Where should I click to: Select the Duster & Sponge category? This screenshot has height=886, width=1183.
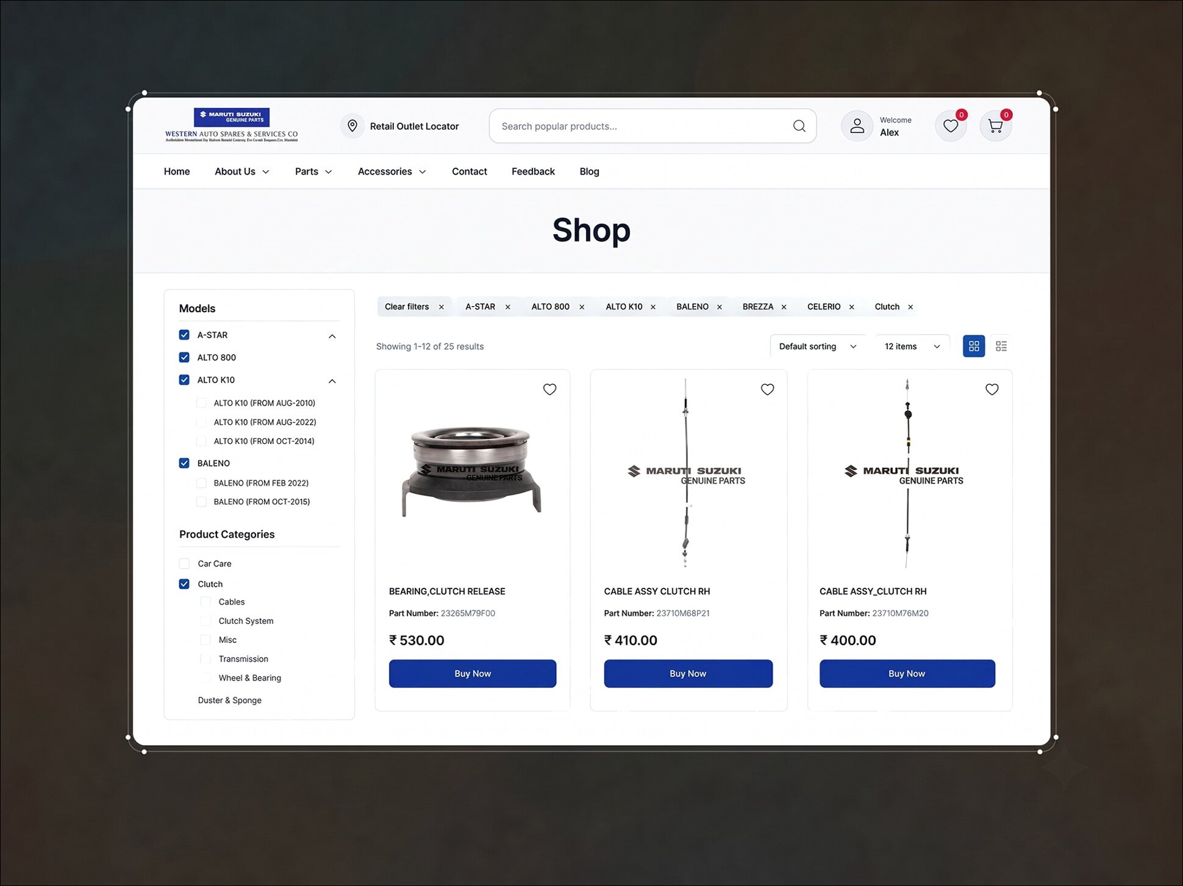click(x=229, y=701)
